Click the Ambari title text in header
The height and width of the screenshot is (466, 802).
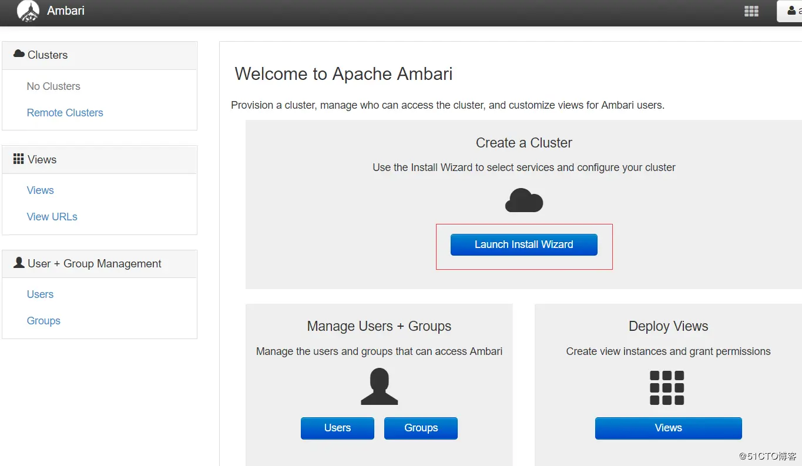tap(66, 11)
